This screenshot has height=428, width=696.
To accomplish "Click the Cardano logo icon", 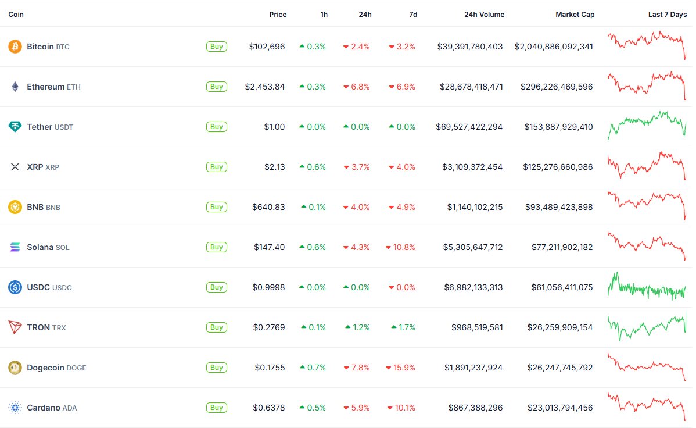I will pyautogui.click(x=15, y=408).
